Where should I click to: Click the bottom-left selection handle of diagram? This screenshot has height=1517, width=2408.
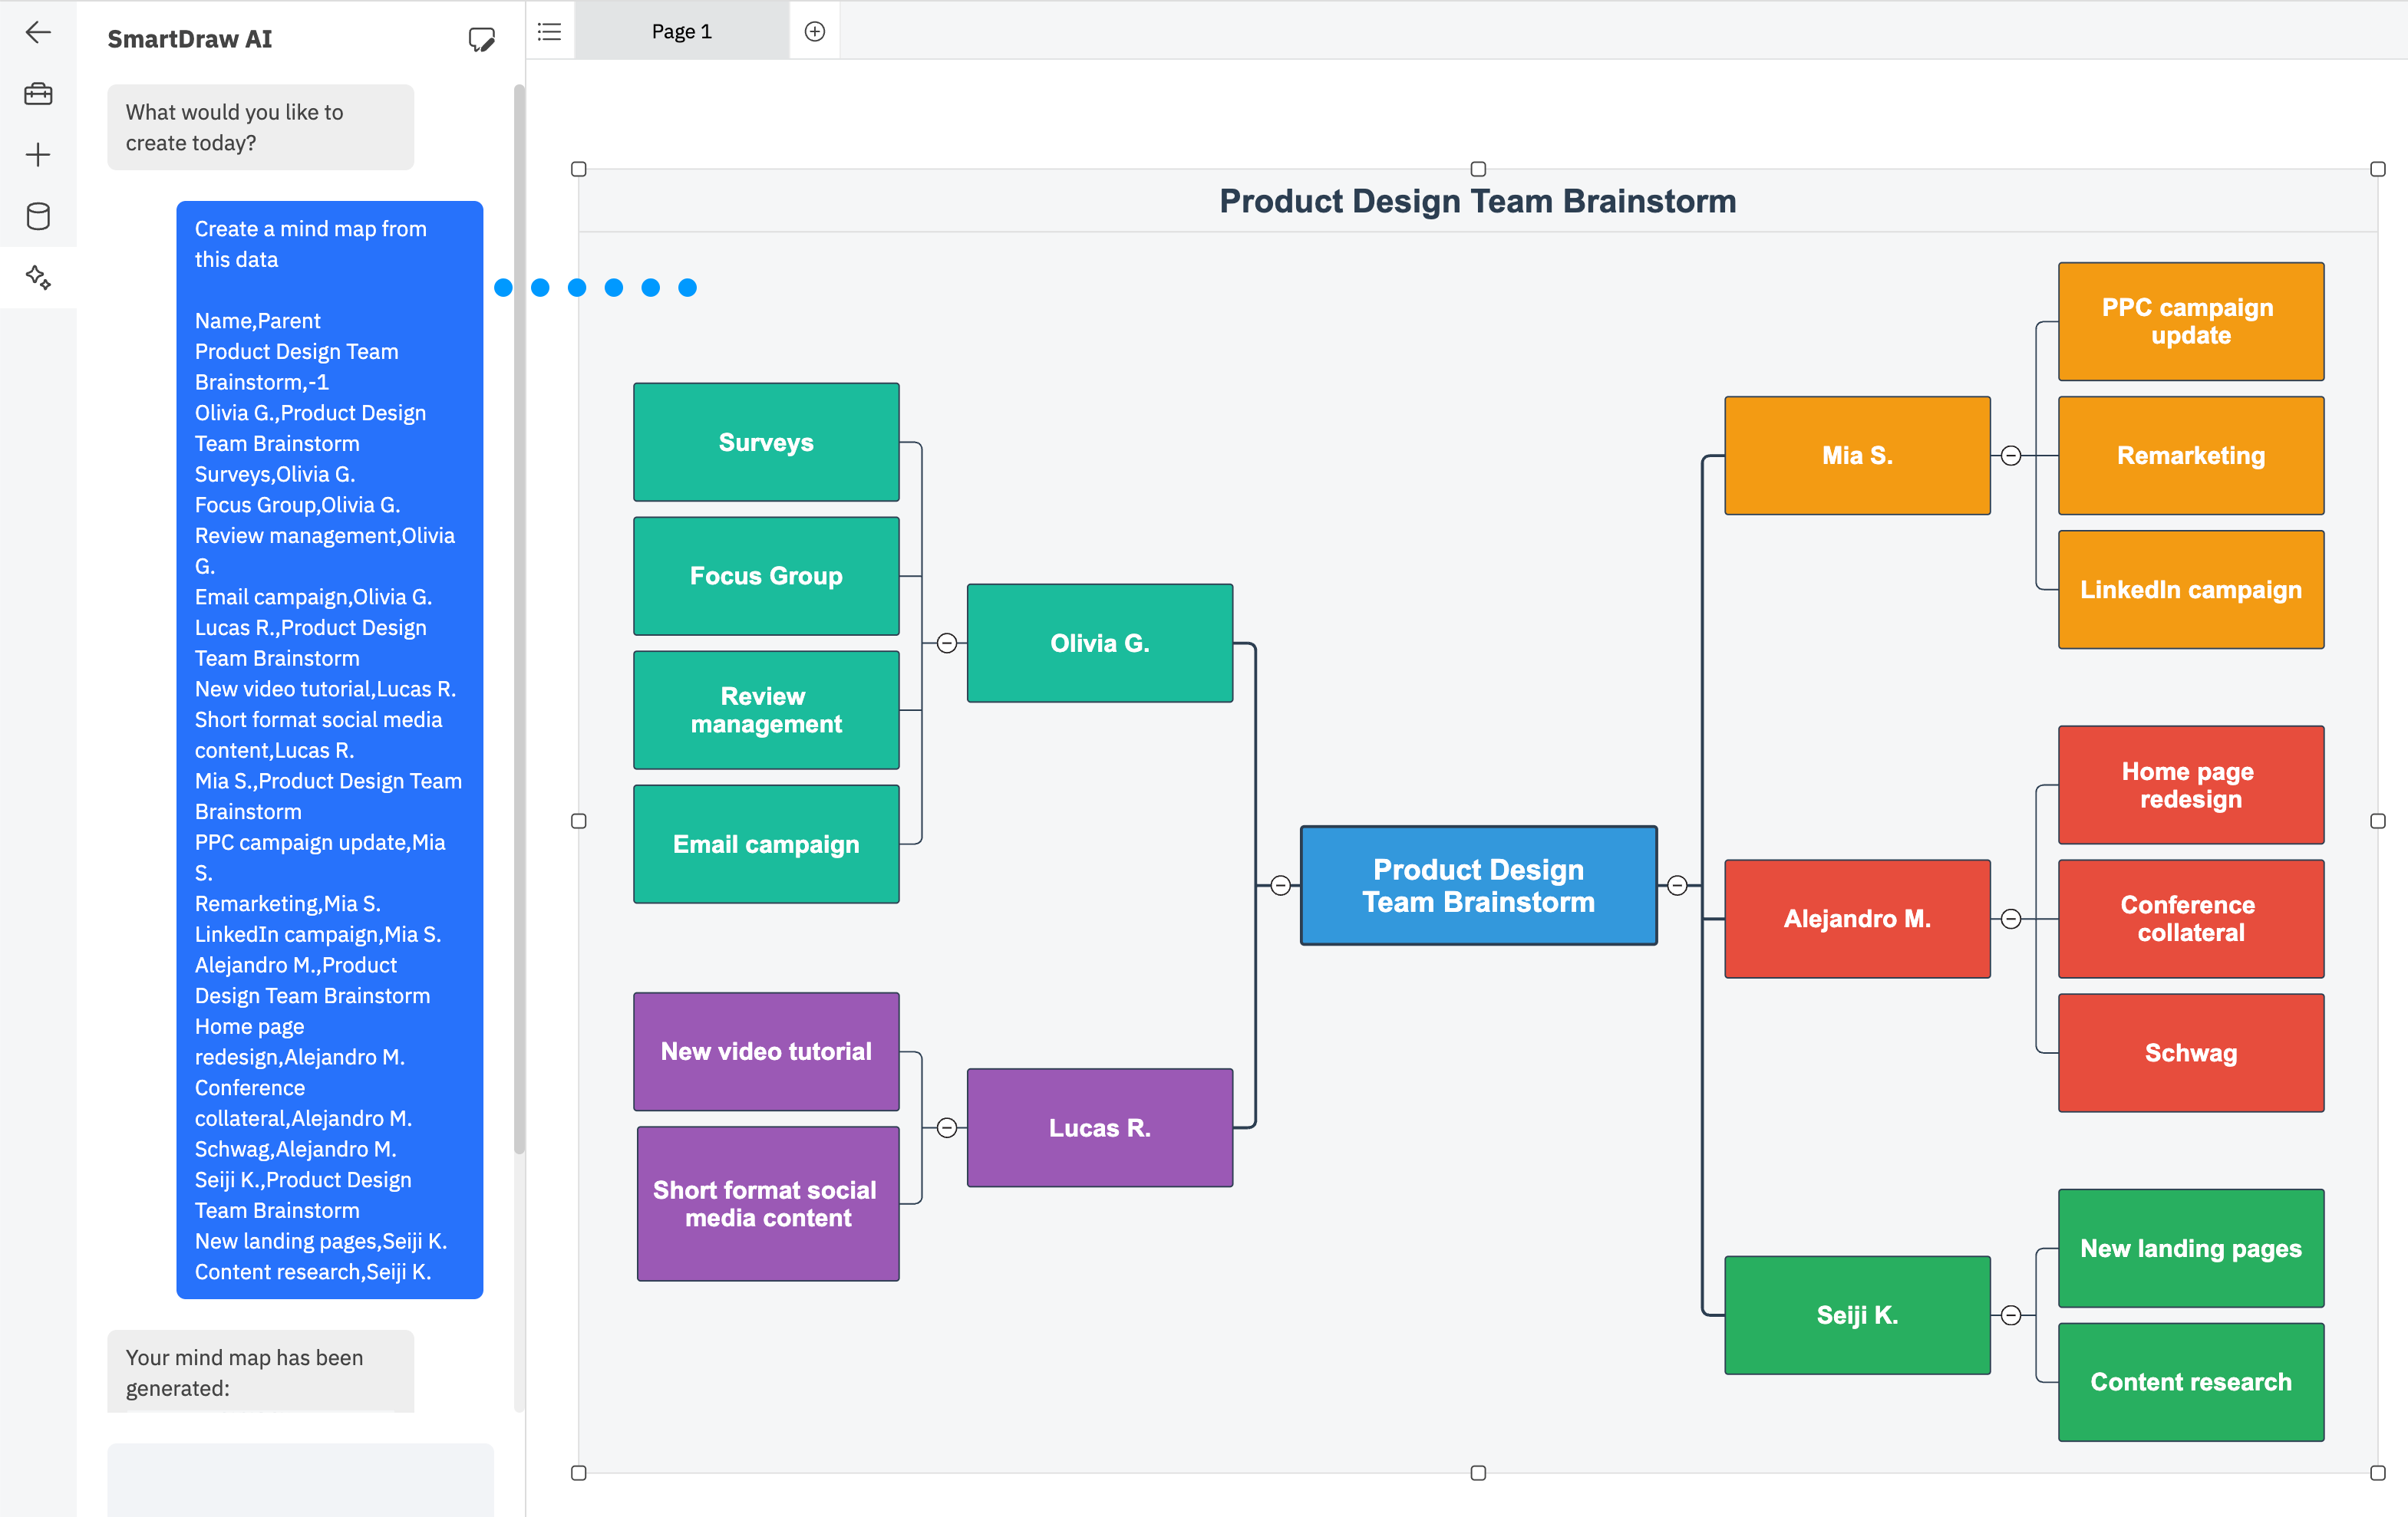click(x=579, y=1473)
